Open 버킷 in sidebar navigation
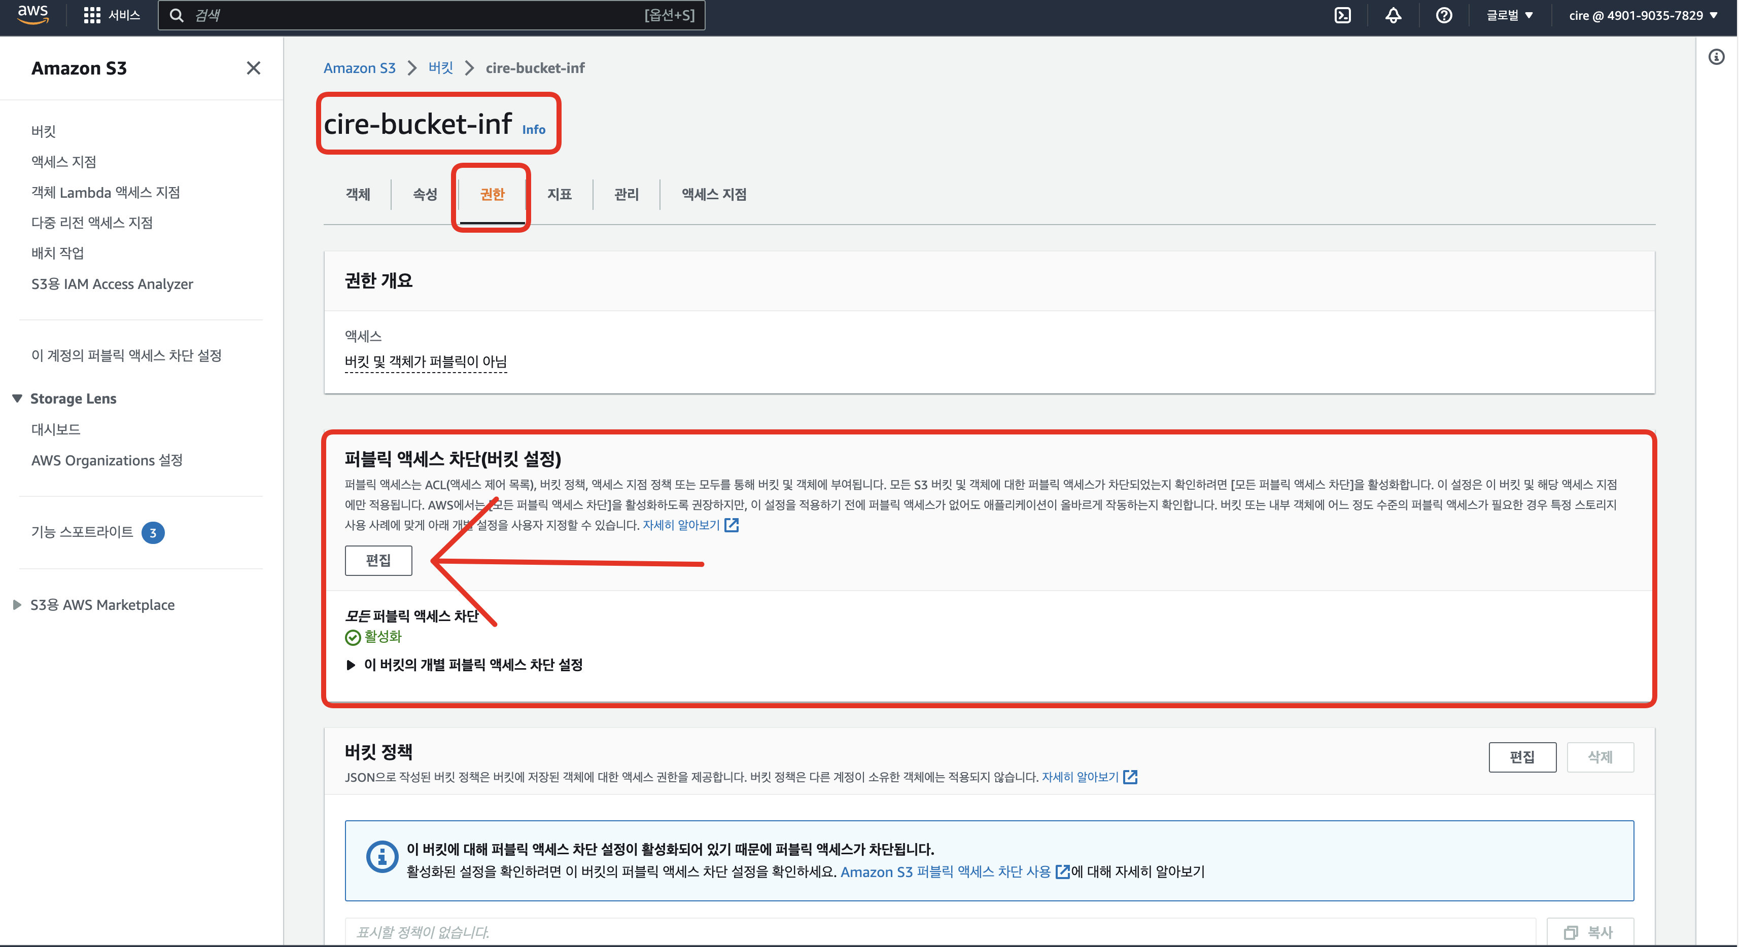Viewport: 1739px width, 947px height. coord(44,131)
